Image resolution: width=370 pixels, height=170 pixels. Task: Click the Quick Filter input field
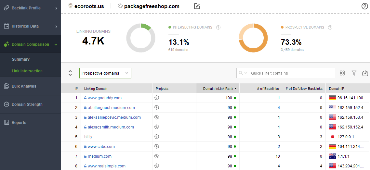[x=292, y=73]
